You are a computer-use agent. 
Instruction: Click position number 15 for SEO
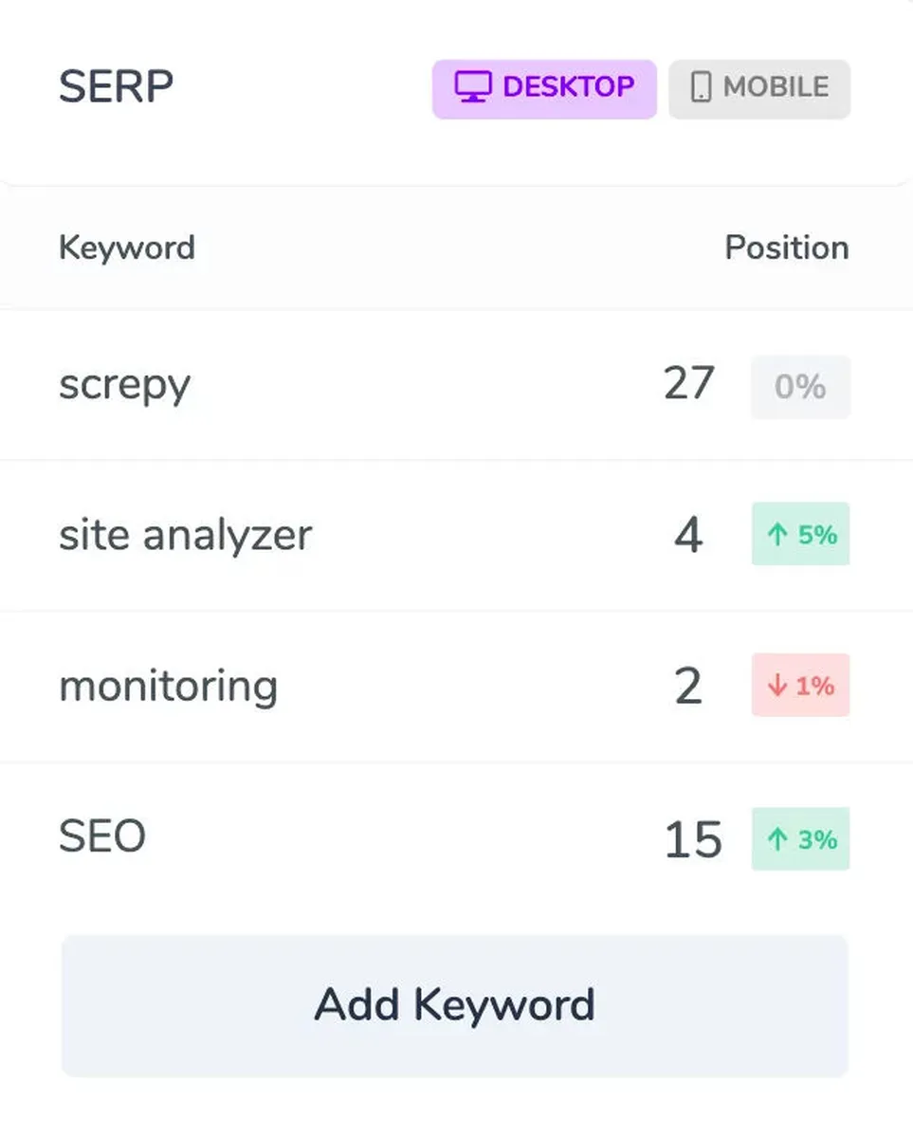692,840
